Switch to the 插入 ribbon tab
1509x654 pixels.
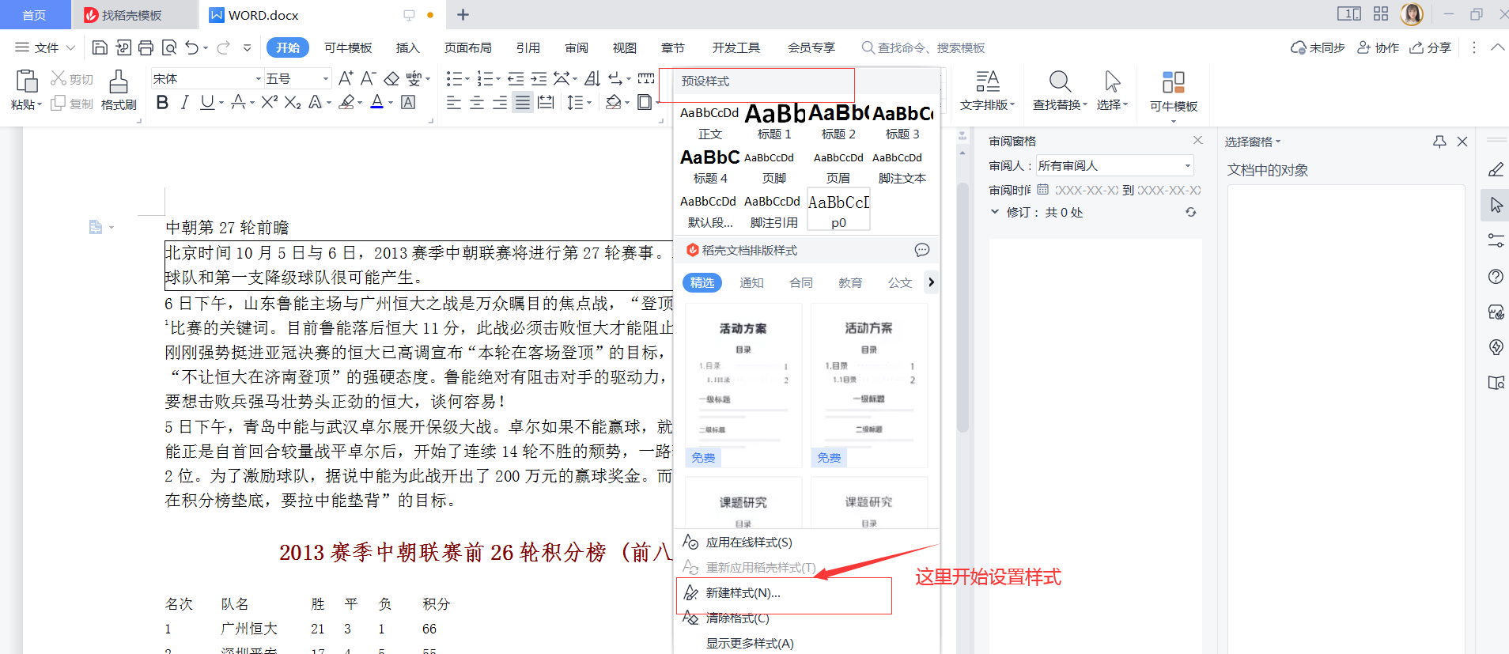407,47
